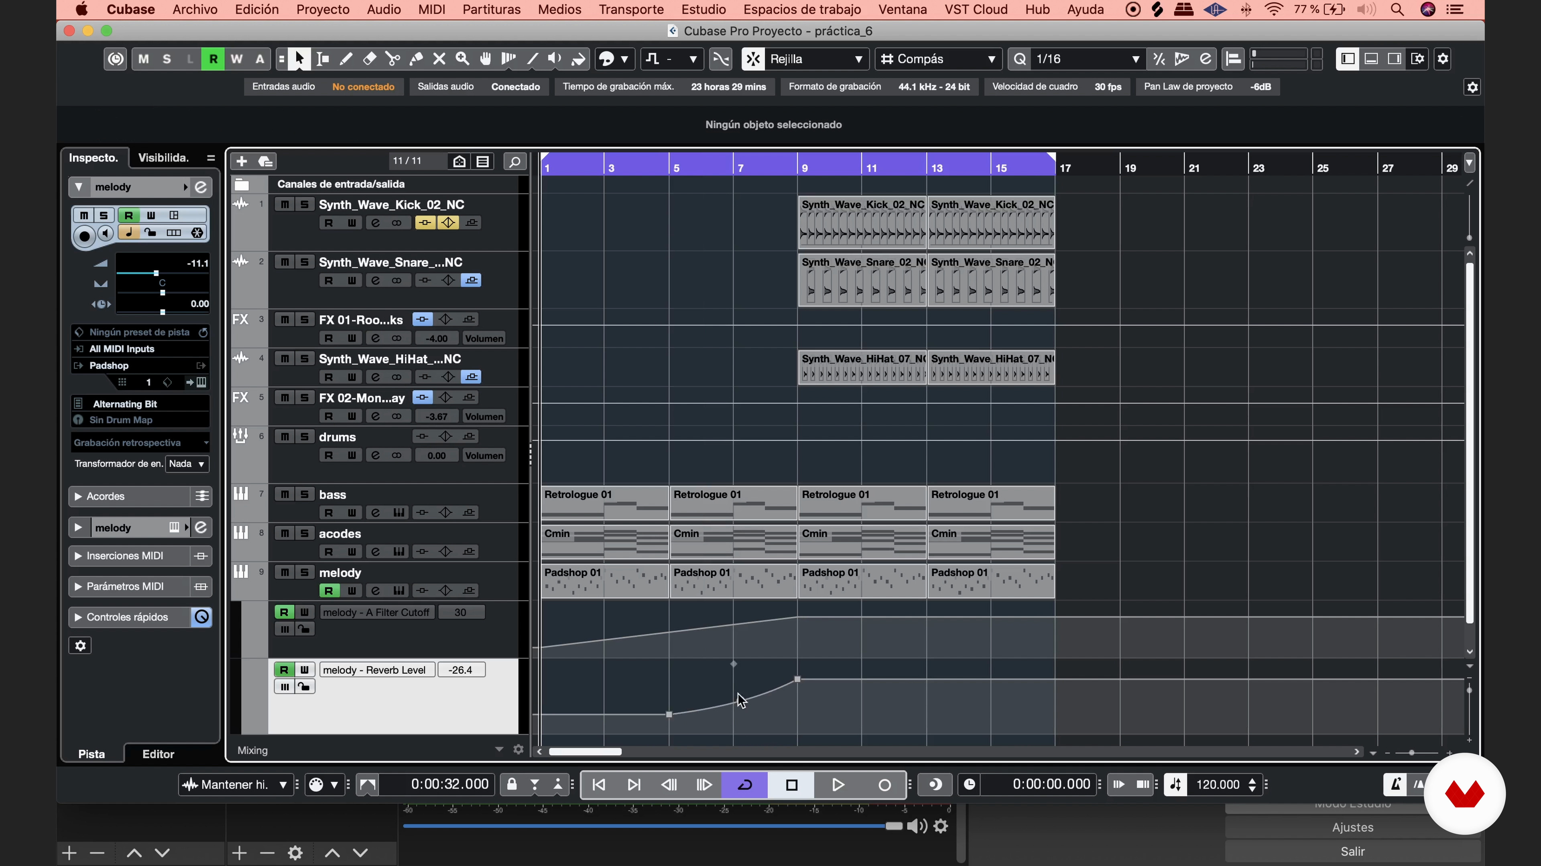This screenshot has width=1541, height=866.
Task: Open inspector settings gear at bottom
Action: coord(80,645)
